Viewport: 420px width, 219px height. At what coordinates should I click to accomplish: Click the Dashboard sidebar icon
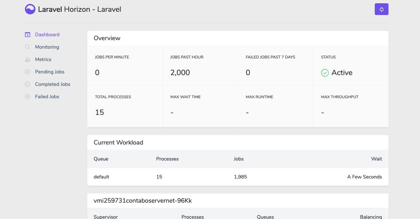28,35
